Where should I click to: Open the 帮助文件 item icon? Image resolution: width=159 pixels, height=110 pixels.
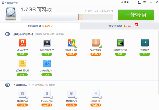(145, 43)
